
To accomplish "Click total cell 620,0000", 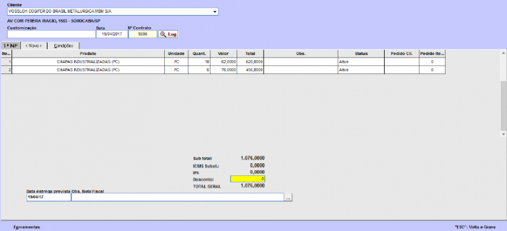I will [250, 61].
